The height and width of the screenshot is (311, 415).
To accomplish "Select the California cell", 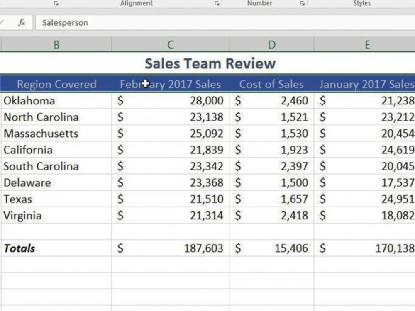I will click(56, 150).
